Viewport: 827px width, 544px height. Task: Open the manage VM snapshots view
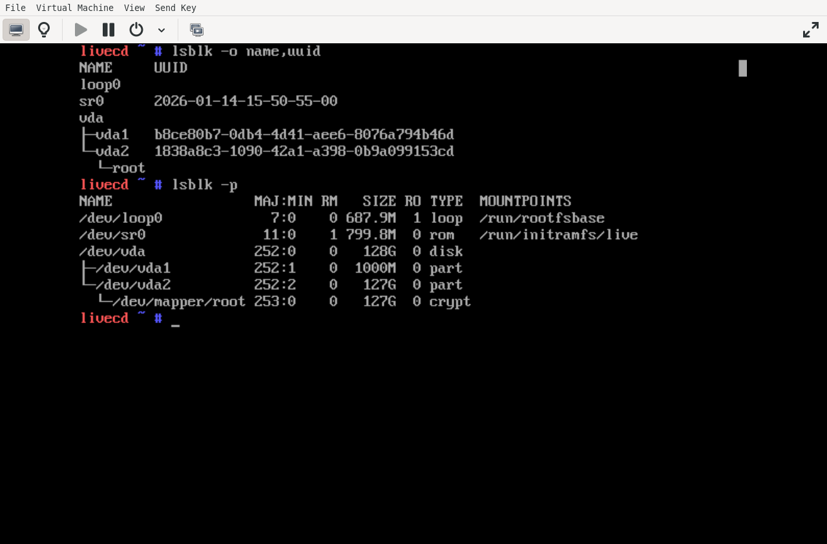[196, 30]
